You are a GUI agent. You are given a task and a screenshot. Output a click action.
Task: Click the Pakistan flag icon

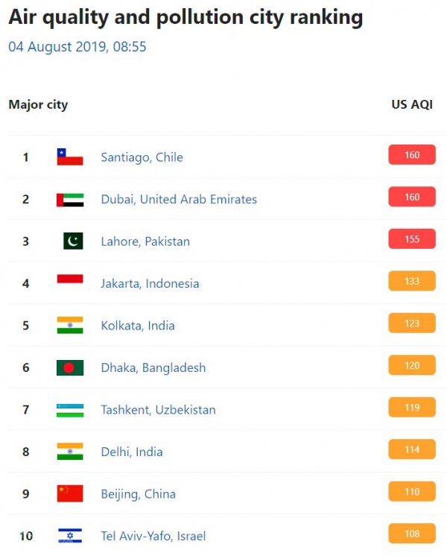point(73,241)
